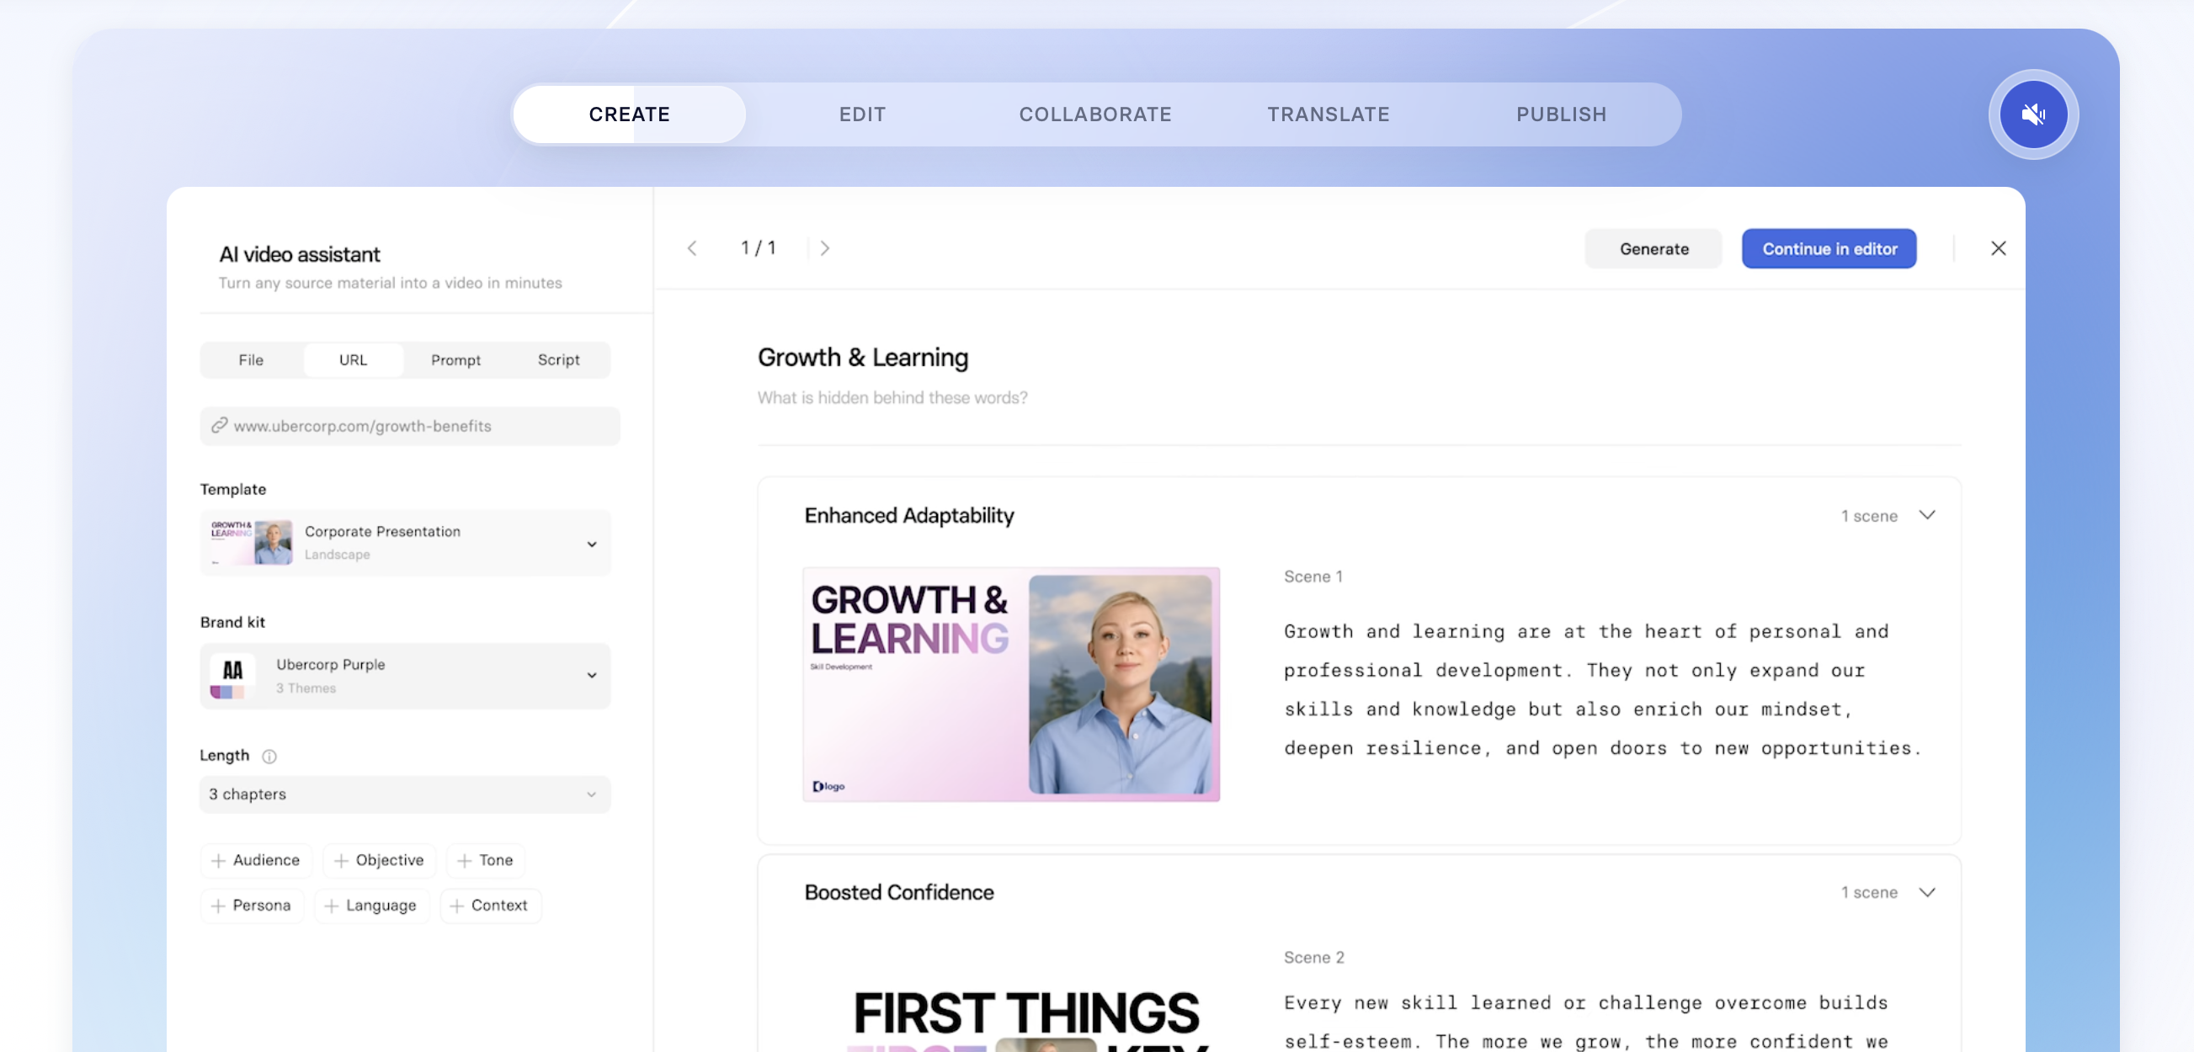Image resolution: width=2194 pixels, height=1052 pixels.
Task: Click the '1 / 1' page indicator
Action: [x=758, y=247]
